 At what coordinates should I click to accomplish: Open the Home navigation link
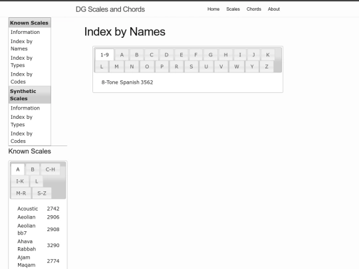click(213, 9)
